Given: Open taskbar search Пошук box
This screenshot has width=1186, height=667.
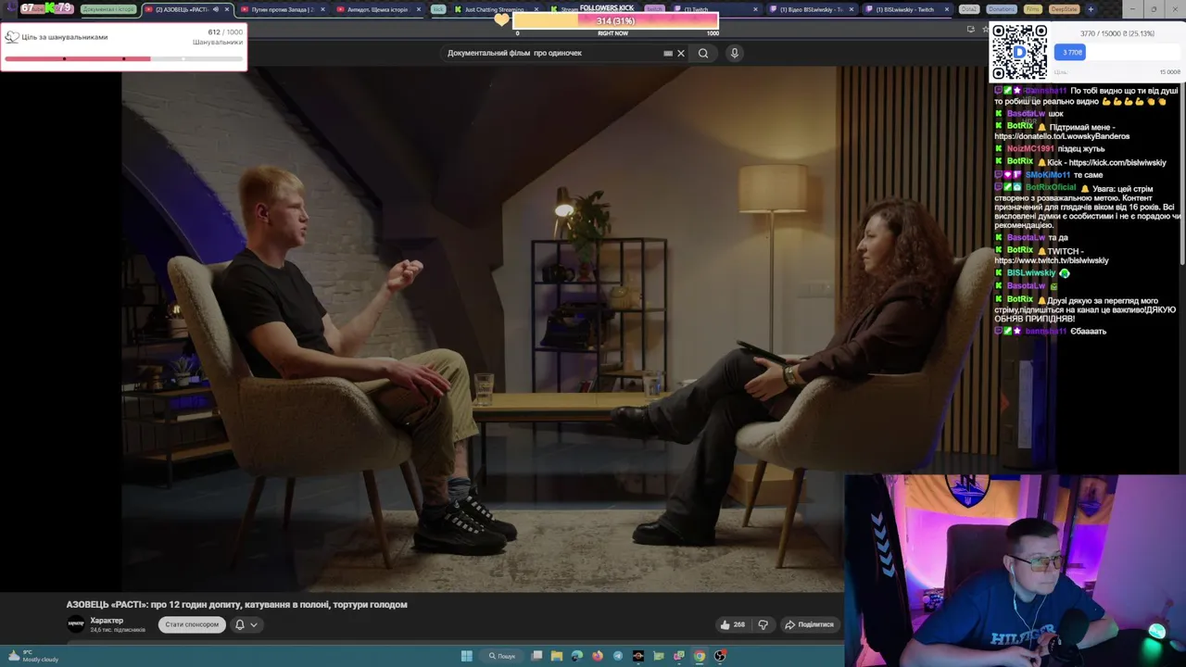Looking at the screenshot, I should coord(503,656).
